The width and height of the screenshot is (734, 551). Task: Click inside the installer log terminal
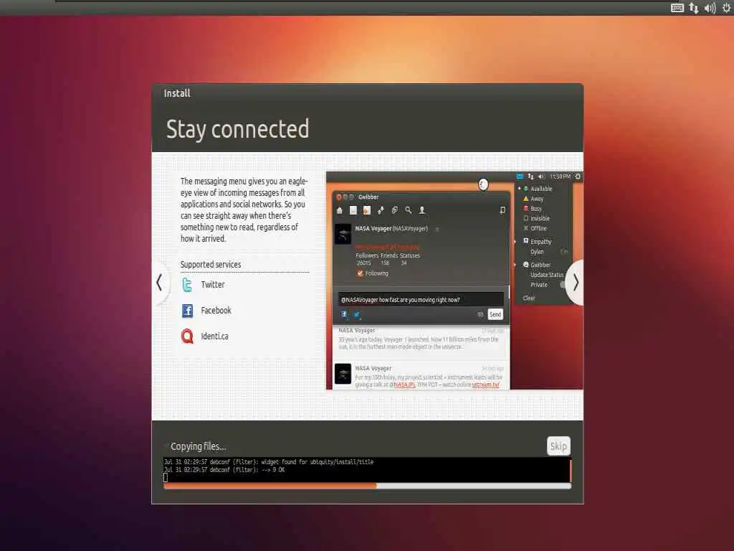coord(366,470)
